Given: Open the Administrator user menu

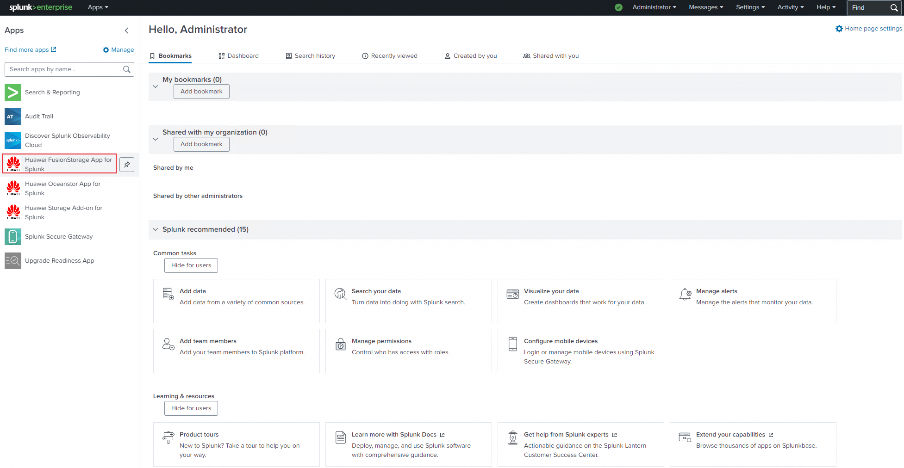Looking at the screenshot, I should [x=655, y=7].
